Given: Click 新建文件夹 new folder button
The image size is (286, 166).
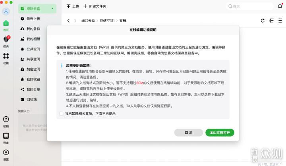Looking at the screenshot, I should coord(95,6).
